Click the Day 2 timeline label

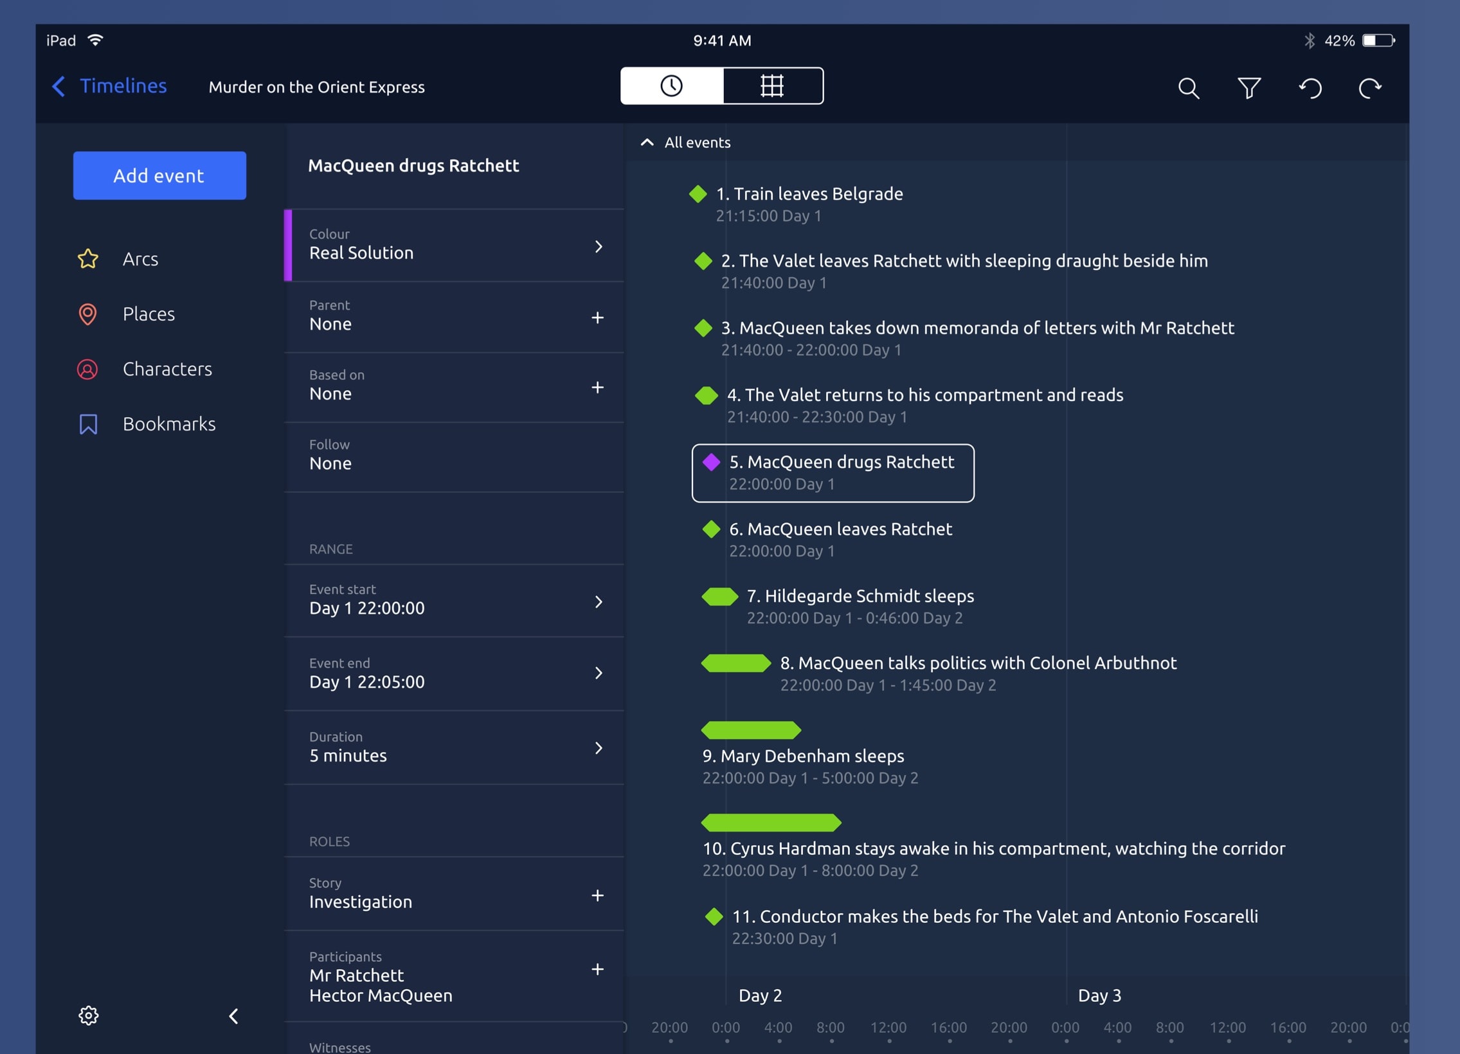761,996
